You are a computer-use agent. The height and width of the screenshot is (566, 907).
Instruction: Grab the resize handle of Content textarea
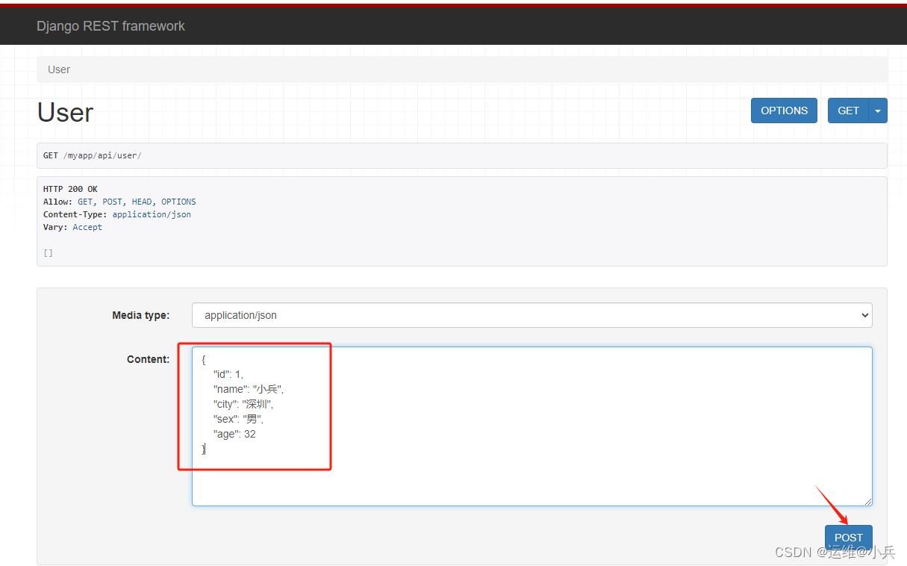coord(867,500)
